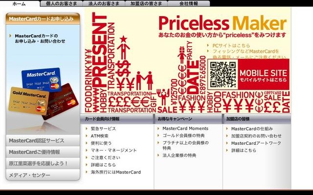Click the couple holding hands figure
313x195 pixels.
pos(145,80)
